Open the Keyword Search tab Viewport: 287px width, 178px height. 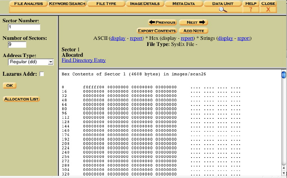tap(67, 4)
